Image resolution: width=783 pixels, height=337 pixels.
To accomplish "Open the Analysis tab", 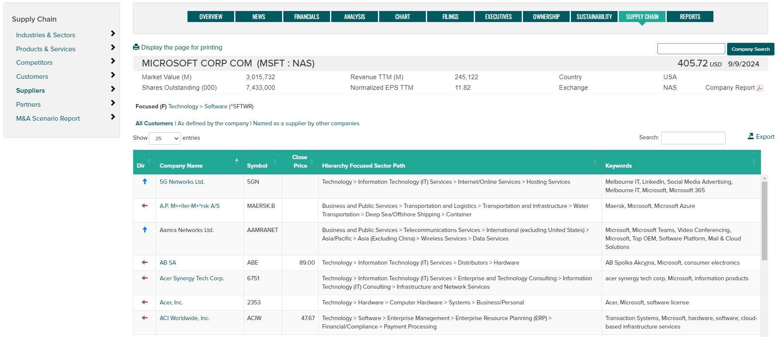I will [355, 17].
